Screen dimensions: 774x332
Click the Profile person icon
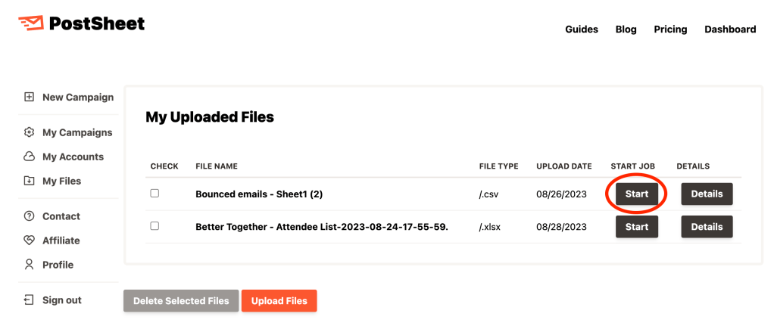pyautogui.click(x=29, y=265)
